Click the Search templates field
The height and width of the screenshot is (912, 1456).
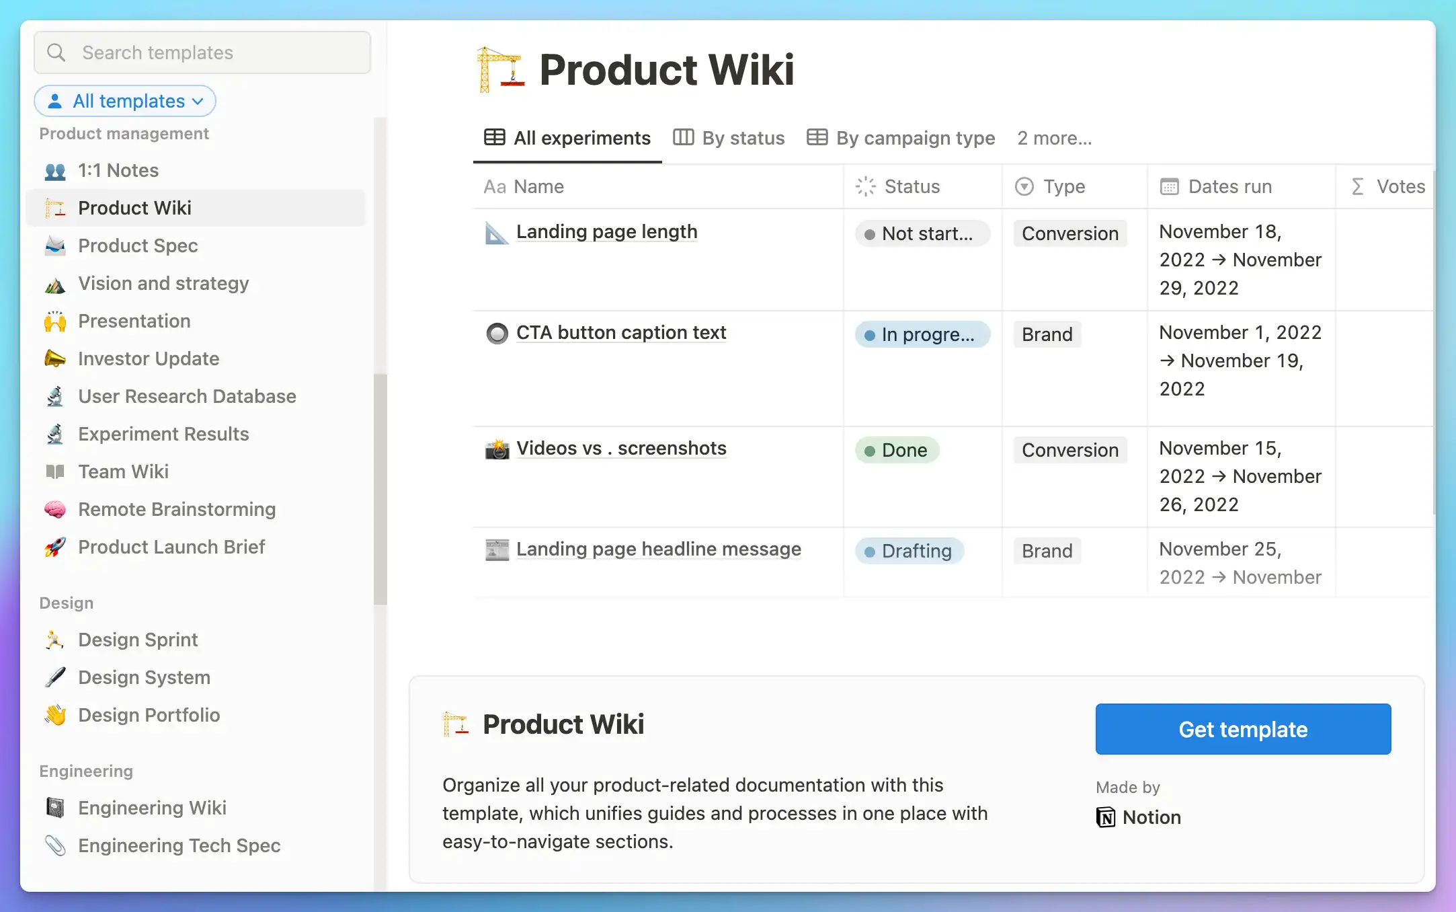click(202, 52)
